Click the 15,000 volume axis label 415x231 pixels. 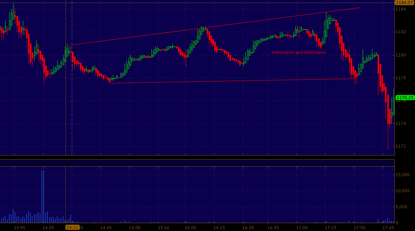coord(402,175)
